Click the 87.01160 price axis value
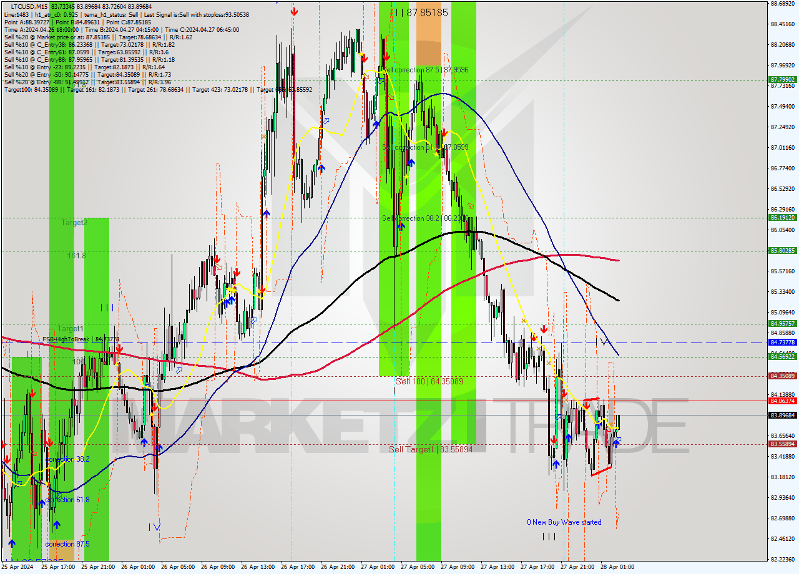 pyautogui.click(x=783, y=148)
